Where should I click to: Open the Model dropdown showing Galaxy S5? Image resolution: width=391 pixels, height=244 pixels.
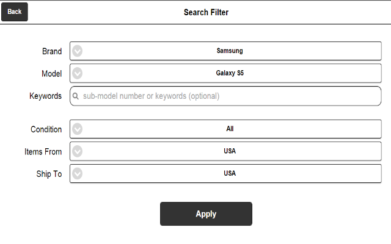225,73
